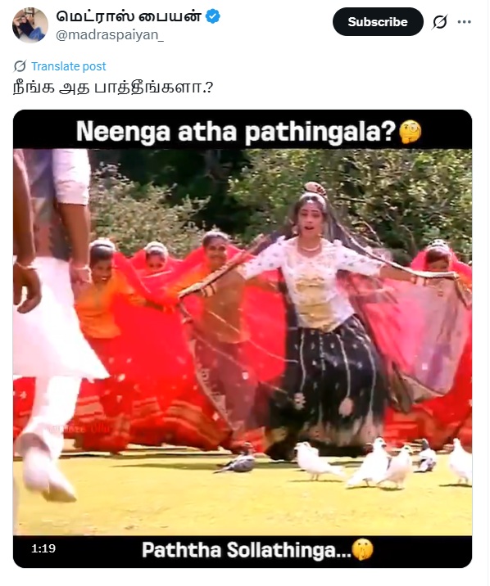Screen dimensions: 490x586
Task: Select the Tamil post text line
Action: [113, 88]
